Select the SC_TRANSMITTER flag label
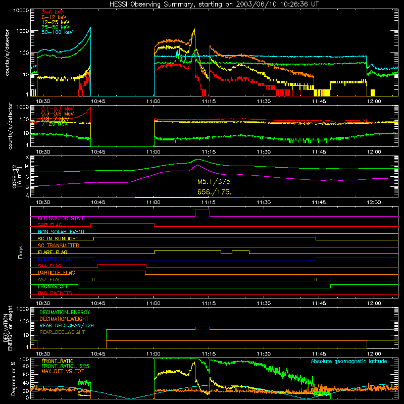 pos(58,245)
